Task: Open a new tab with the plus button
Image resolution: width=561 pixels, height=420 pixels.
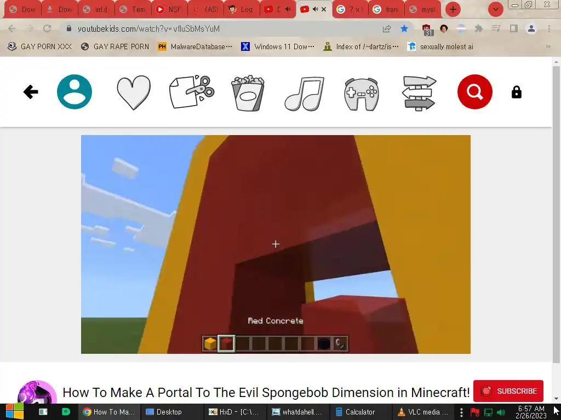Action: pyautogui.click(x=453, y=9)
